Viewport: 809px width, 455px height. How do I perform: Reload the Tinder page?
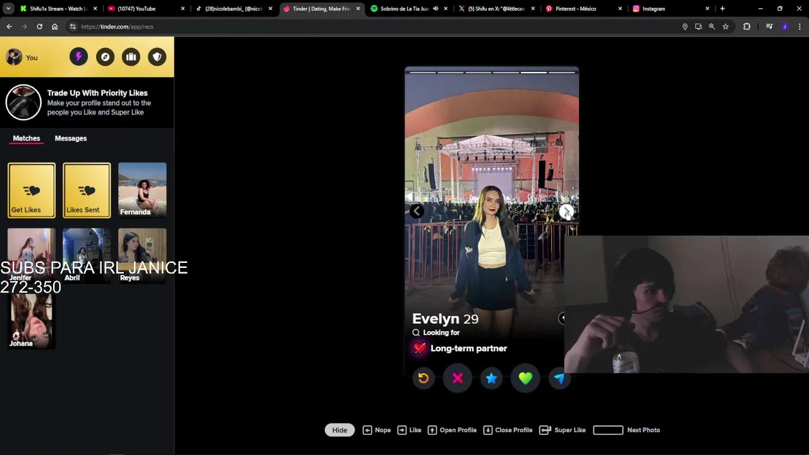point(39,27)
